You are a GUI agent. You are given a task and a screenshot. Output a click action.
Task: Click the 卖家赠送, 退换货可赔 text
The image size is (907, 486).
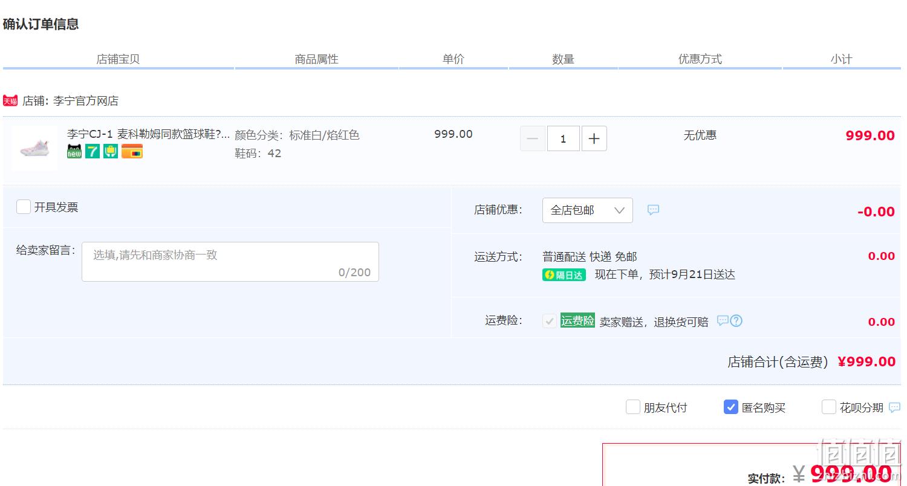click(x=654, y=322)
